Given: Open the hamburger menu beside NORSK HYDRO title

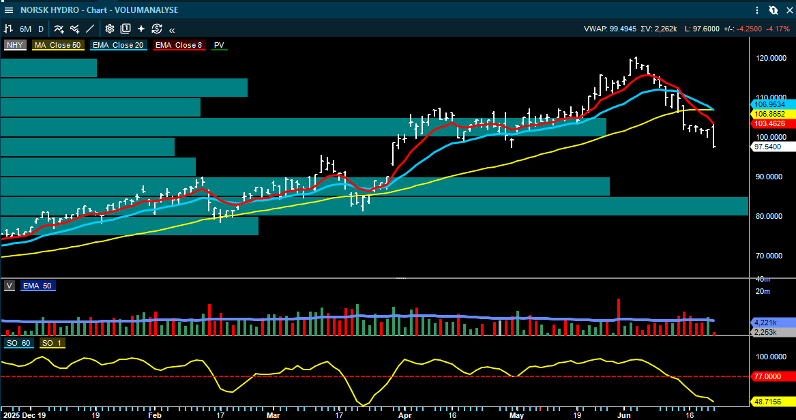Looking at the screenshot, I should pyautogui.click(x=9, y=10).
